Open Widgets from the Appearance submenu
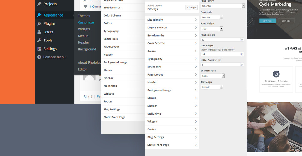This screenshot has height=156, width=302. [x=84, y=29]
